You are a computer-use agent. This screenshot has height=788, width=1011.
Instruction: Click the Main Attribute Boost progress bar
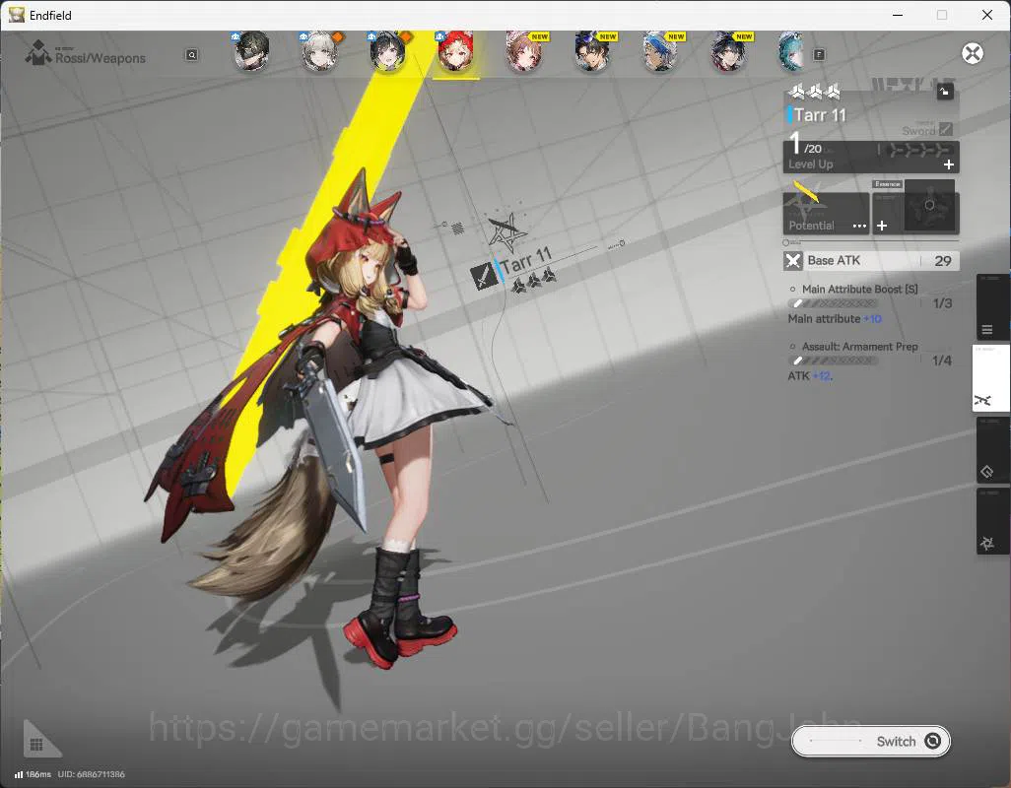833,303
